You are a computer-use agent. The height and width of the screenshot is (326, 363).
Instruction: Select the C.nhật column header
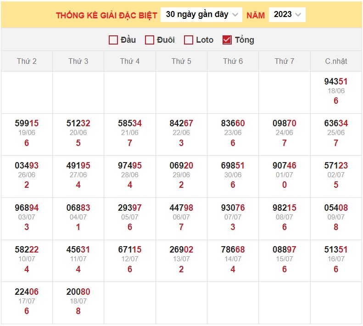[x=336, y=61]
